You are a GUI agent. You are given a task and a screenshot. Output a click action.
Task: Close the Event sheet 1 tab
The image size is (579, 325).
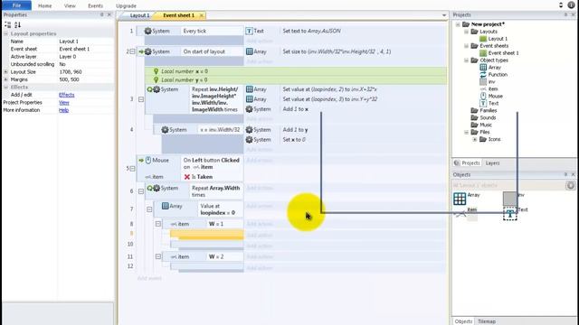pos(201,15)
